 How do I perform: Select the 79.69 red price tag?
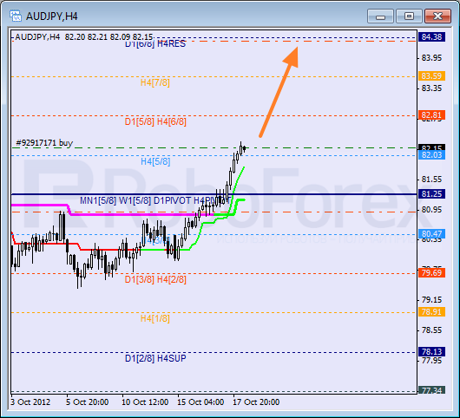pos(431,273)
